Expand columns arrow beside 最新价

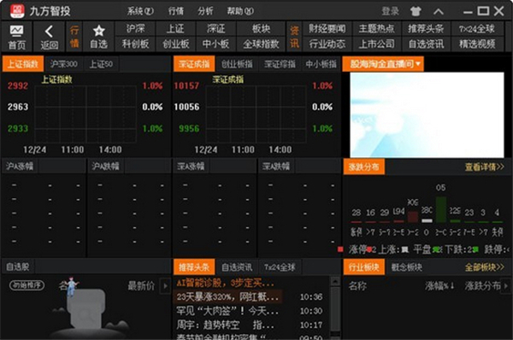165,285
